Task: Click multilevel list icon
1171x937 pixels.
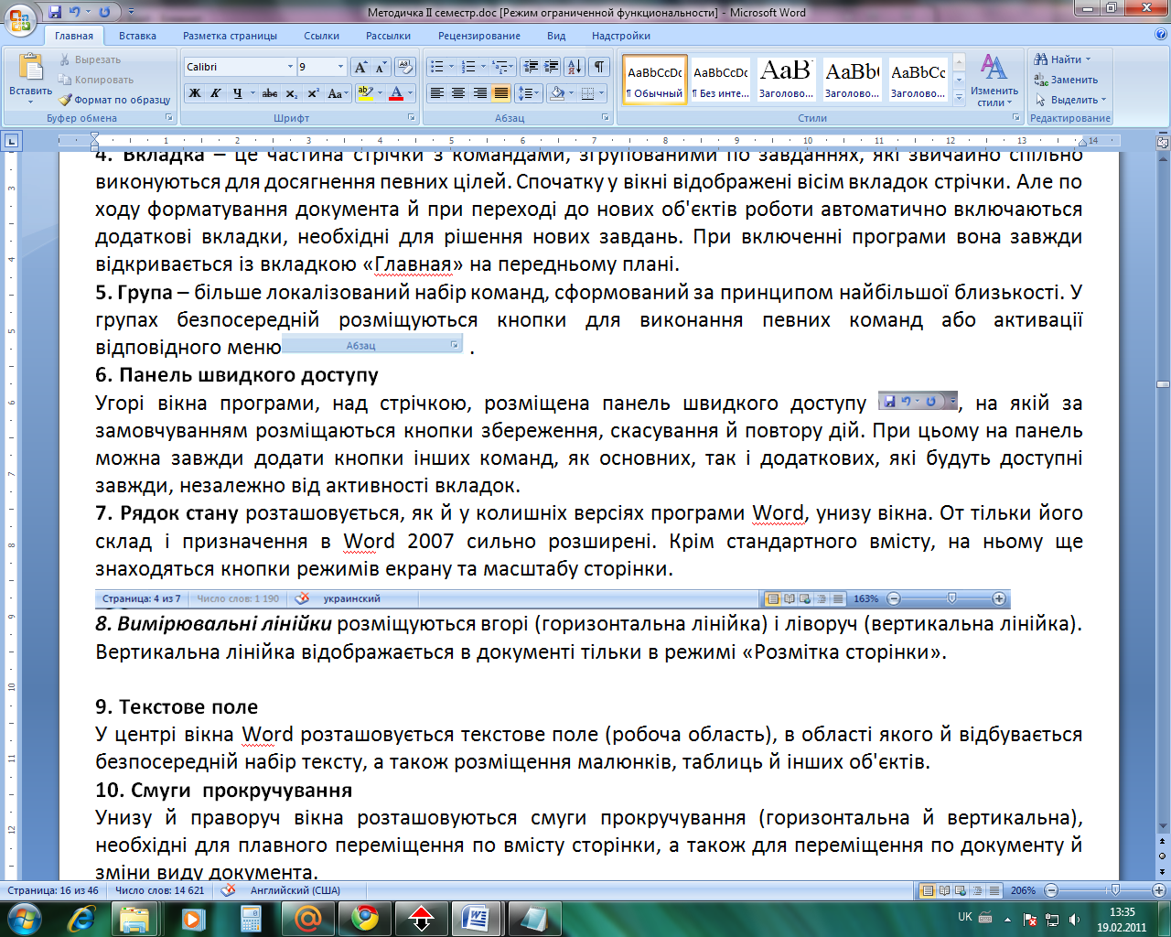Action: [500, 67]
